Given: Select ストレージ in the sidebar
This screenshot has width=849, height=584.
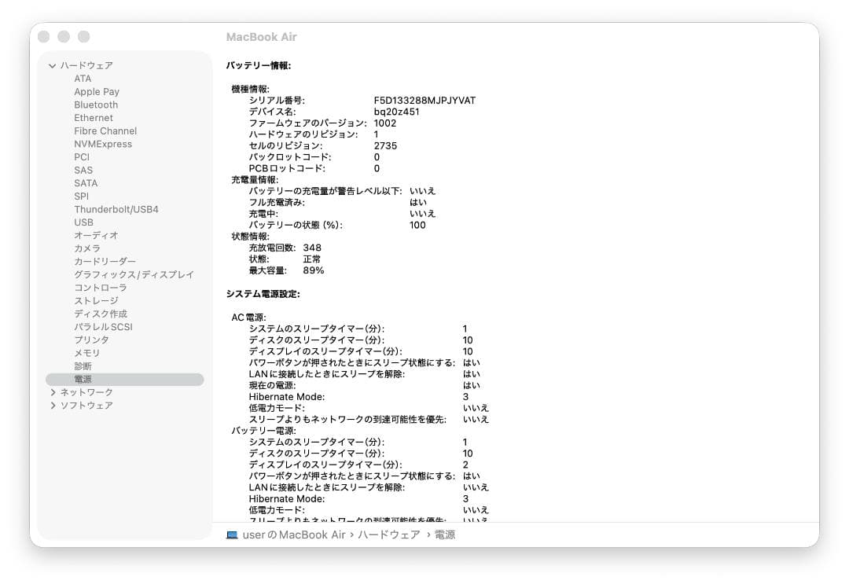Looking at the screenshot, I should coord(97,300).
